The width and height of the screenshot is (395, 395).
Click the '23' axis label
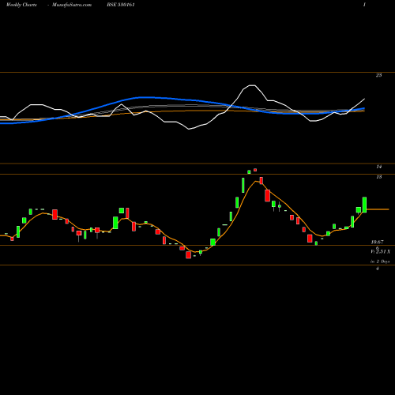[378, 75]
